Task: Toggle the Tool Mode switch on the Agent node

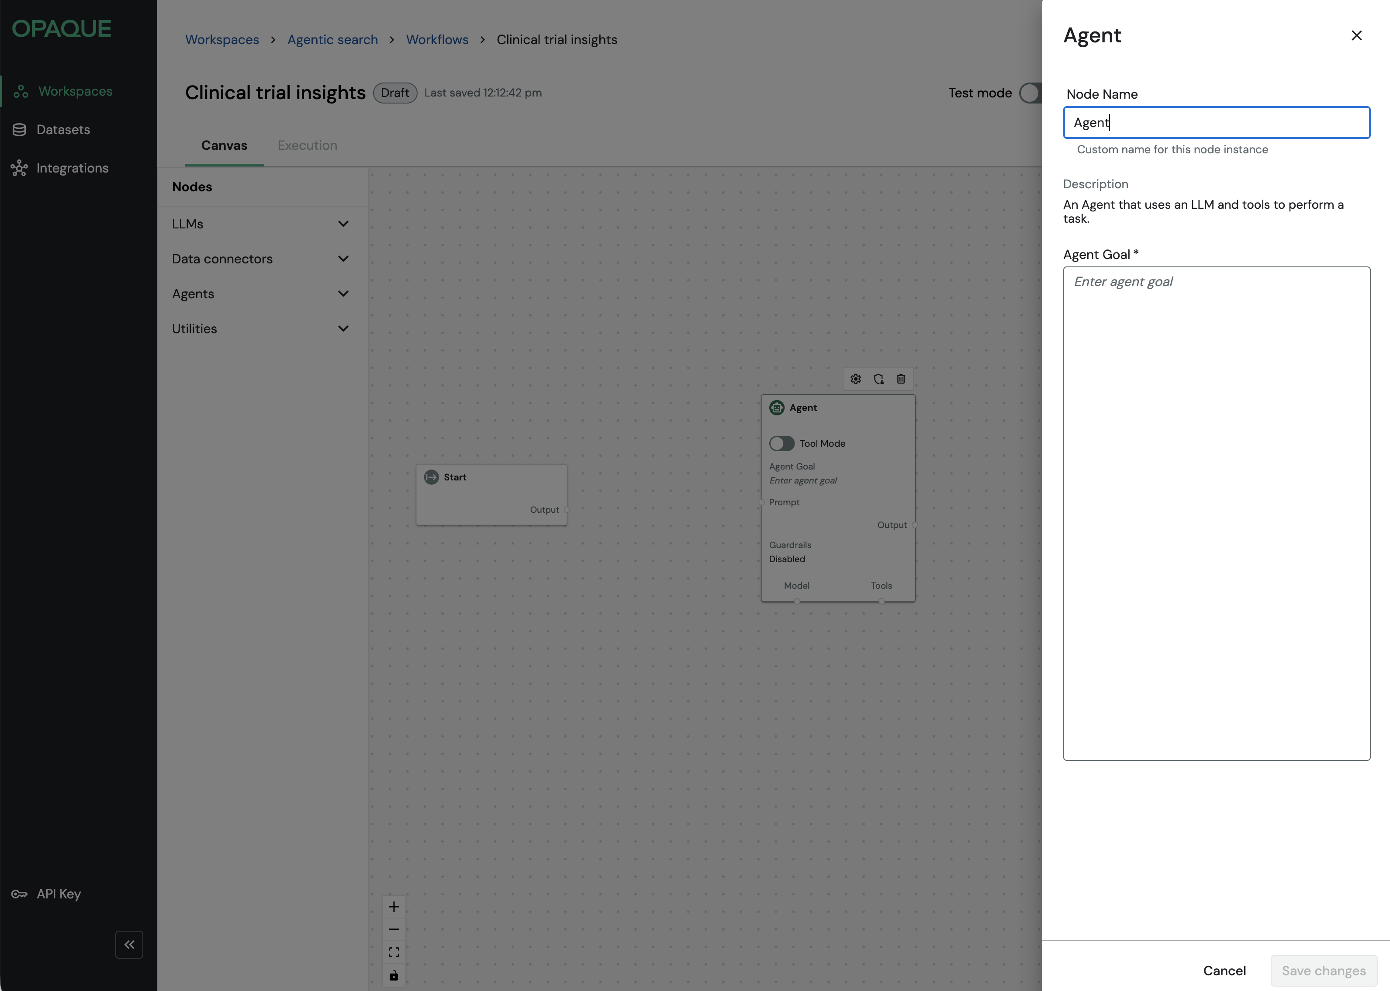Action: tap(781, 444)
